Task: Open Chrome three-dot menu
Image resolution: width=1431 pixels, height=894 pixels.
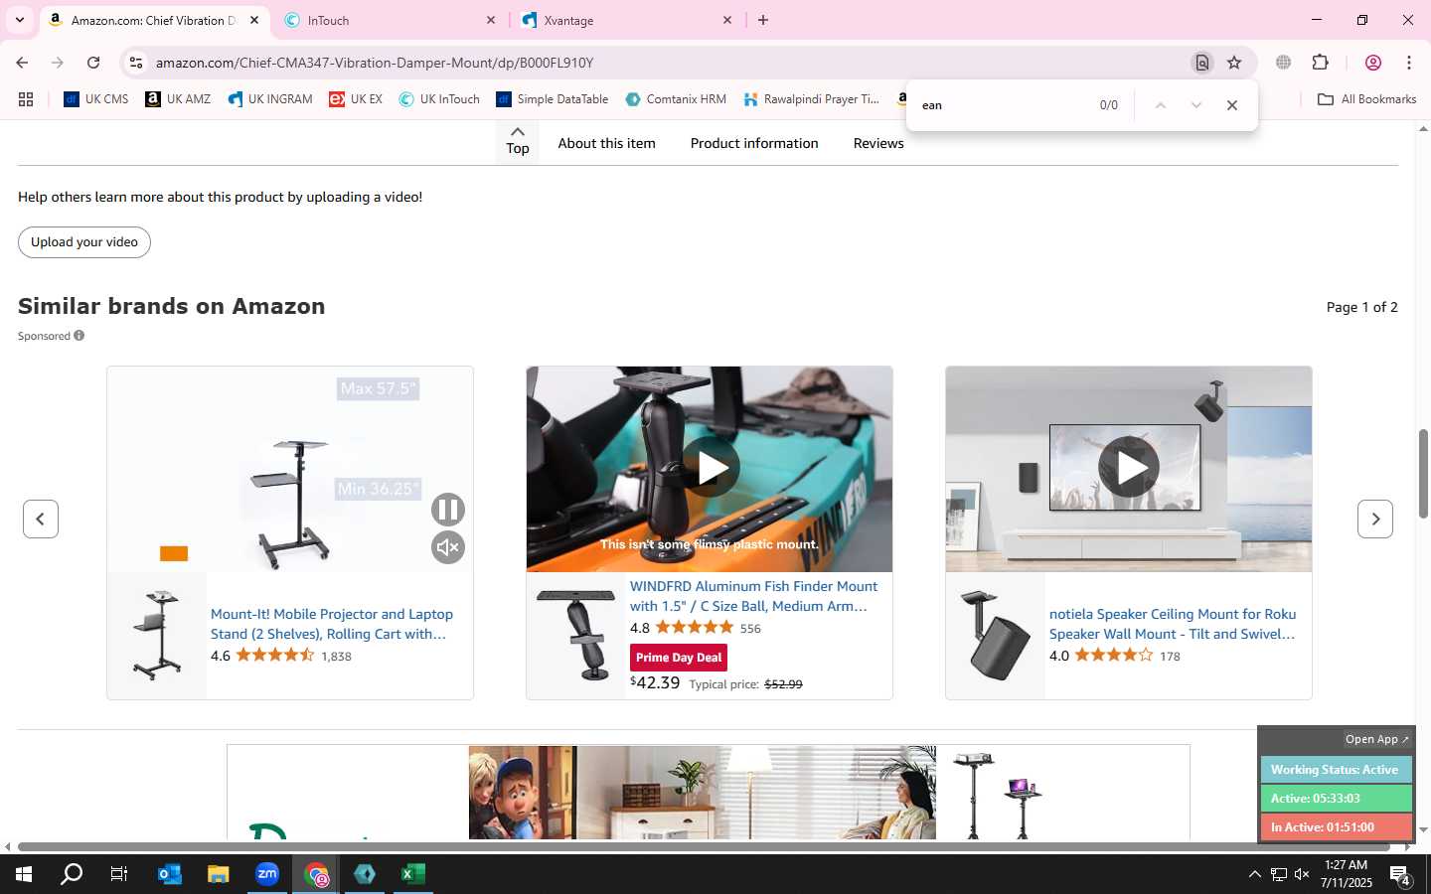Action: (x=1409, y=63)
